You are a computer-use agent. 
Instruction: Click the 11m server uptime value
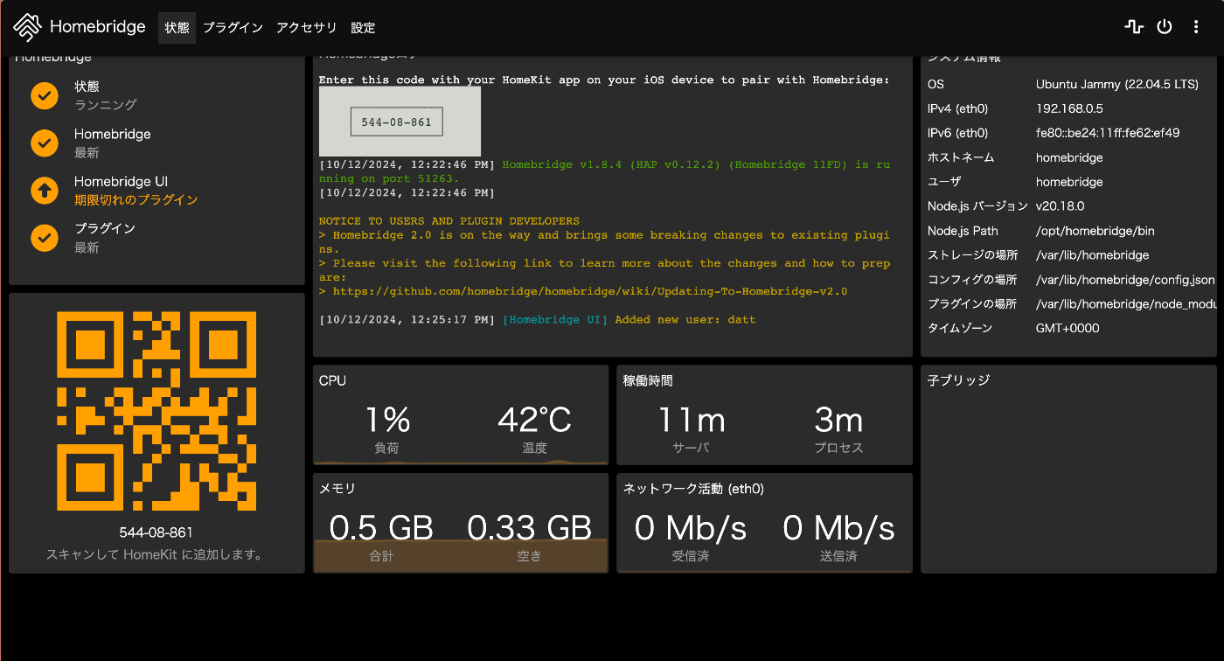coord(691,421)
